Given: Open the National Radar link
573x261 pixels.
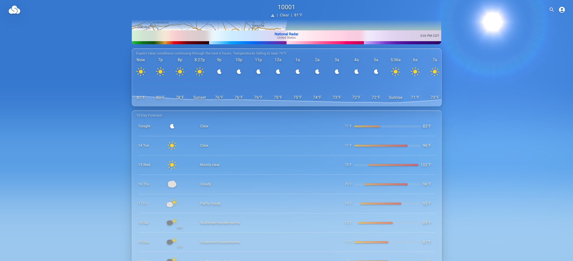Looking at the screenshot, I should [x=286, y=34].
